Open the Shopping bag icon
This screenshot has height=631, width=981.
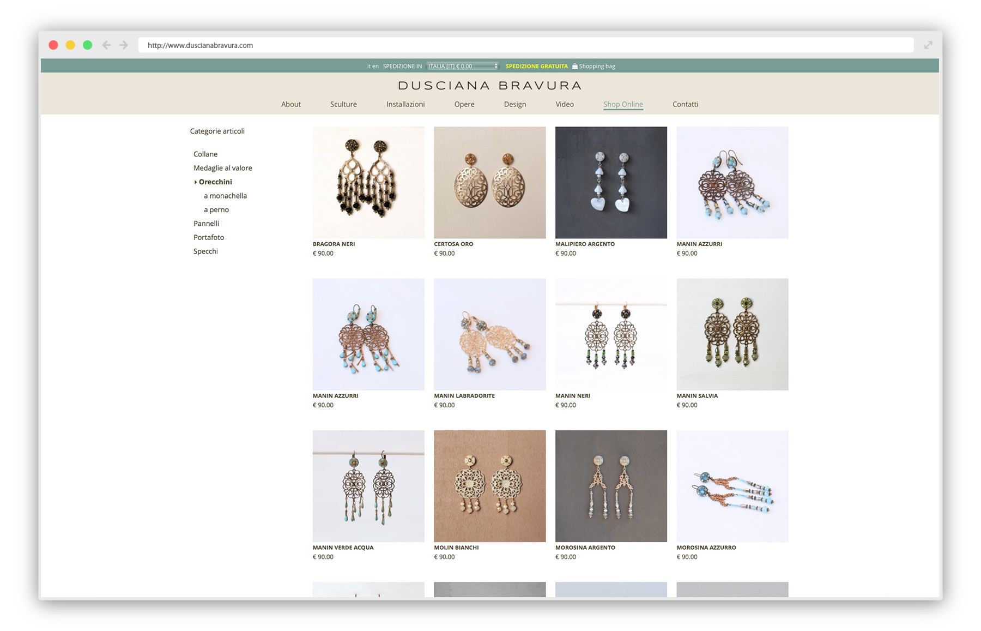coord(574,66)
